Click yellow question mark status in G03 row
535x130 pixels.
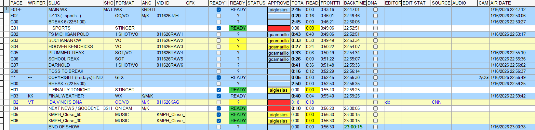point(238,41)
